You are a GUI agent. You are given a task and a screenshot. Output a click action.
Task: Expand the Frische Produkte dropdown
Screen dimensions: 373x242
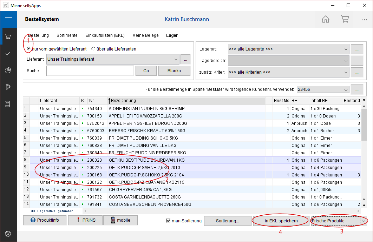[364, 221]
